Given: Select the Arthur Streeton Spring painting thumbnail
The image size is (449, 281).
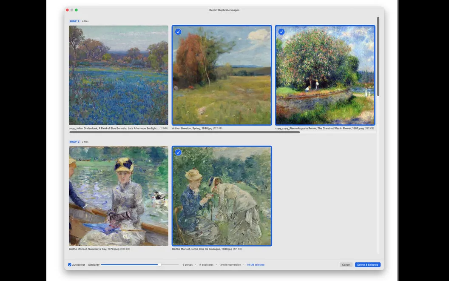Looking at the screenshot, I should tap(222, 75).
